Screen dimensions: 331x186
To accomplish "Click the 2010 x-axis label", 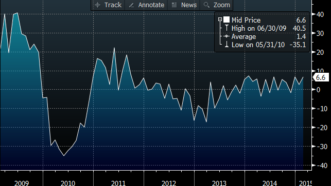I will 68,183.
